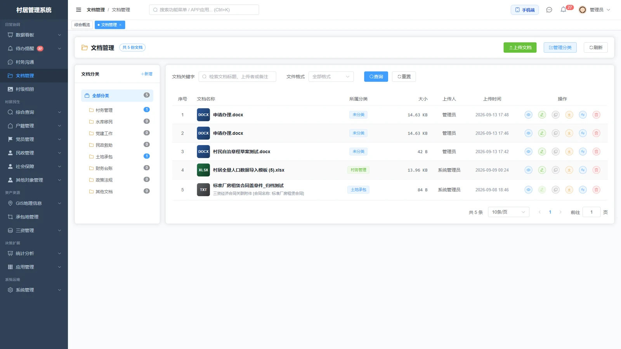Delete row 1 申请办理.docx uploaded 17:48
Viewport: 621px width, 349px height.
tap(596, 115)
